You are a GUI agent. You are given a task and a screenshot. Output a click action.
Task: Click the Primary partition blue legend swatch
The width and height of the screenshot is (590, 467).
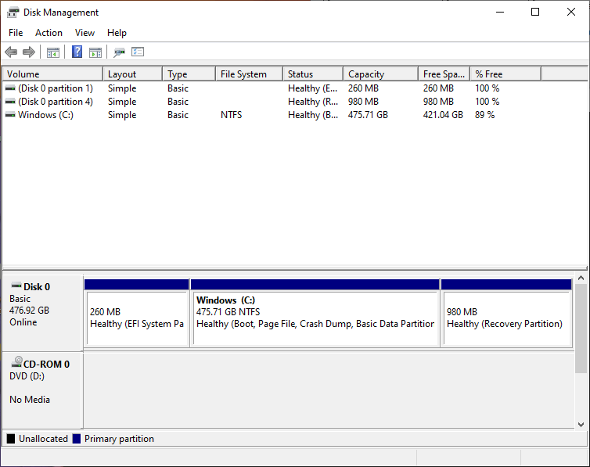pos(77,438)
